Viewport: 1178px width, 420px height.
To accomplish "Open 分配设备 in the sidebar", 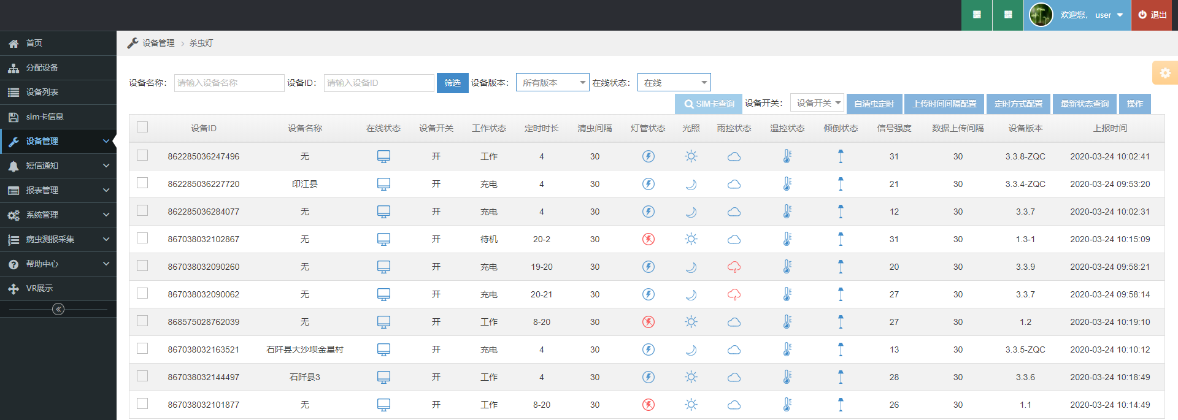I will click(x=42, y=67).
